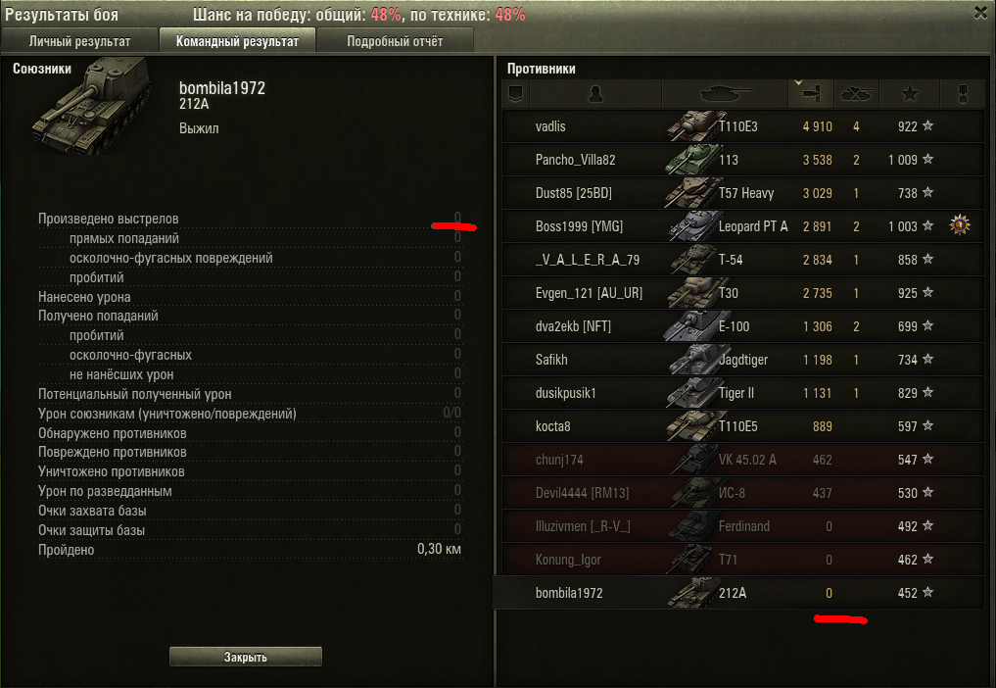Click the T110E3 tank icon of vadlis
This screenshot has width=996, height=688.
[692, 125]
